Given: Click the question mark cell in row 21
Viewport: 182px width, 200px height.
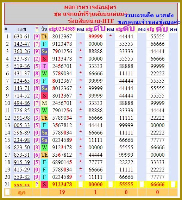Looking at the screenshot, I should [37, 185].
